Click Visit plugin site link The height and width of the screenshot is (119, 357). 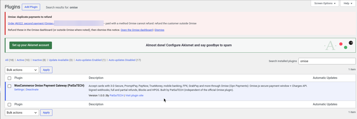(x=134, y=96)
